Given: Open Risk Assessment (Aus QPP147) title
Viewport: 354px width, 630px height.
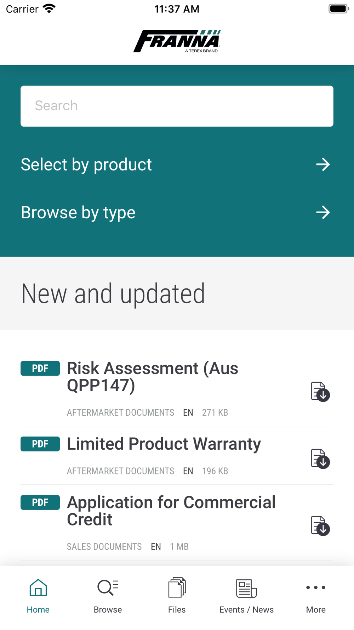Looking at the screenshot, I should pos(152,377).
